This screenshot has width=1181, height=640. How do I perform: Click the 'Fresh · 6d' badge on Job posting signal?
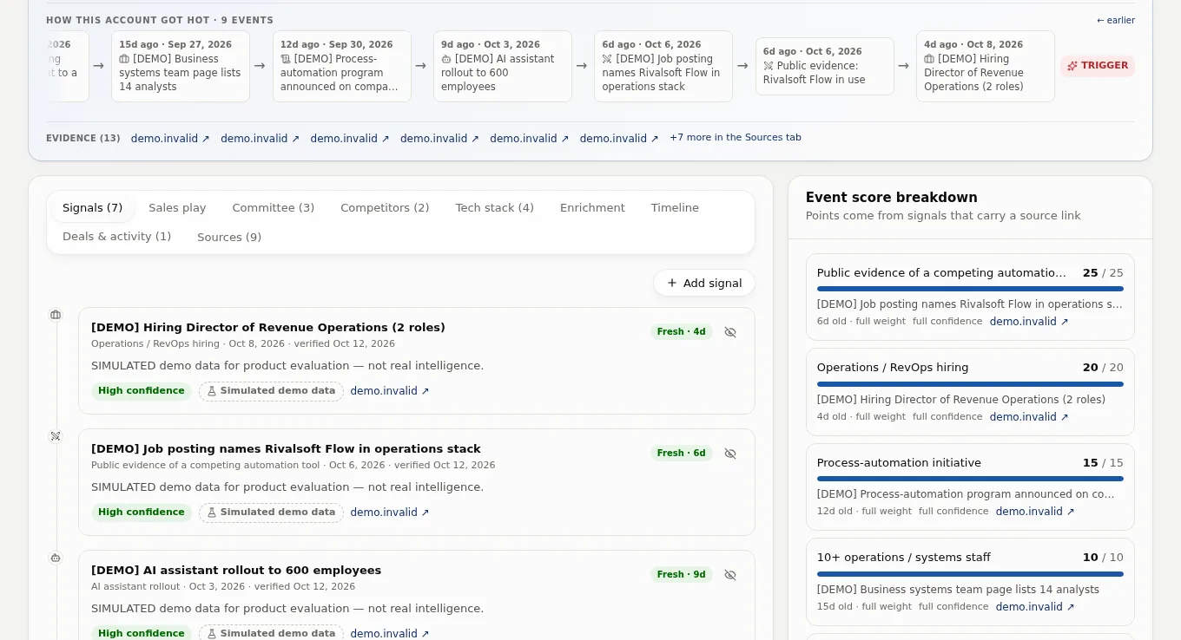(682, 454)
